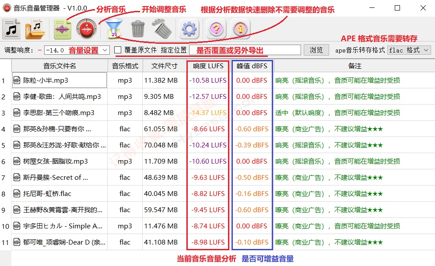The width and height of the screenshot is (435, 266).
Task: Click the 指定位置 output path field
Action: pyautogui.click(x=245, y=50)
